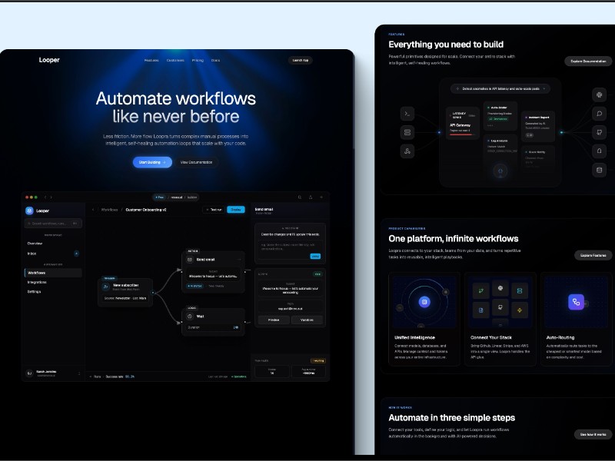The width and height of the screenshot is (615, 461).
Task: Expand the Send email node details arrow
Action: [238, 259]
